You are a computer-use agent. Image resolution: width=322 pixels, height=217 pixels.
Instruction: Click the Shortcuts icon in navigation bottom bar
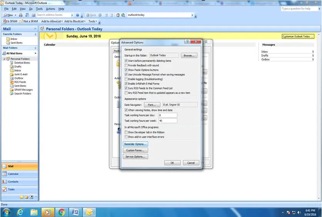32,197
